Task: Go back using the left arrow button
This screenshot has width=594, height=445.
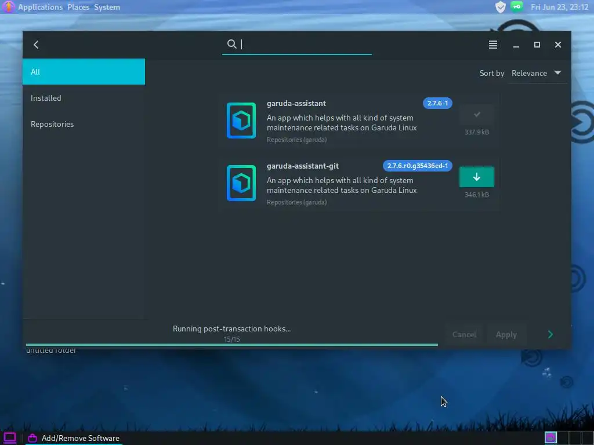Action: [36, 45]
